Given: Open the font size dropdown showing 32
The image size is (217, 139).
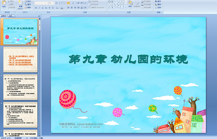Looking at the screenshot, I should tap(51, 3).
